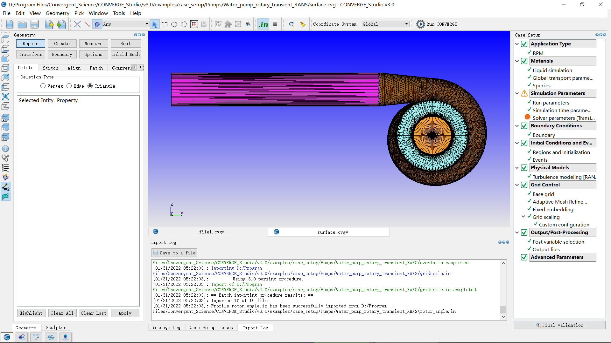
Task: Click Save to a file button
Action: 174,253
